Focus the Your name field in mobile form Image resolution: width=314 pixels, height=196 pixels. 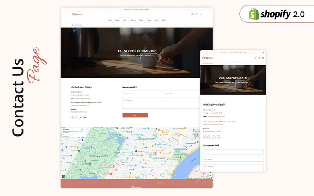tap(233, 152)
